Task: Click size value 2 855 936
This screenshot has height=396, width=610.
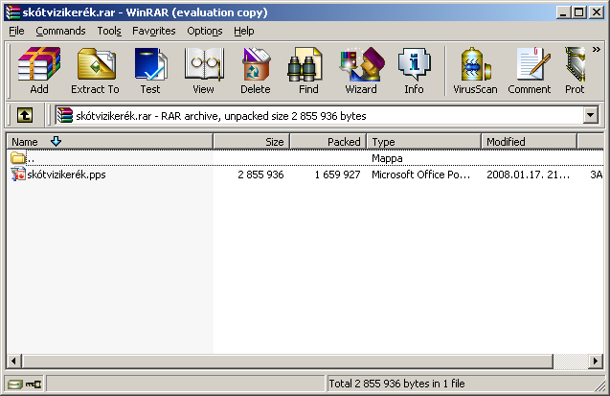Action: [x=260, y=175]
